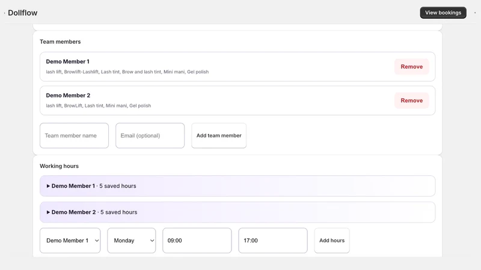The width and height of the screenshot is (481, 270).
Task: Focus the Team member name field
Action: [x=74, y=136]
